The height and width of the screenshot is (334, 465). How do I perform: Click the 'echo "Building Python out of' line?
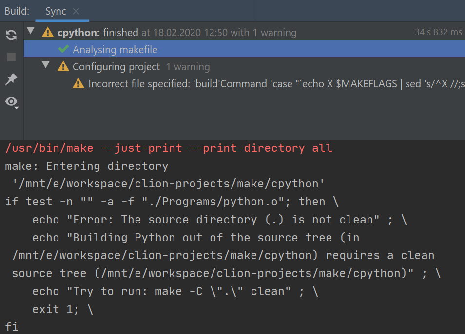196,238
